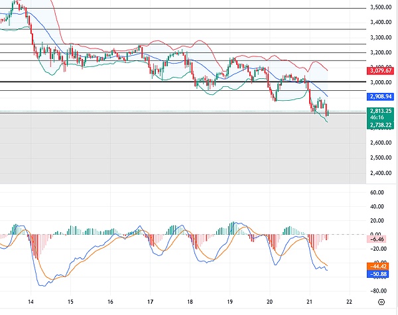Click the 3,000.00 price scale label

(x=380, y=83)
